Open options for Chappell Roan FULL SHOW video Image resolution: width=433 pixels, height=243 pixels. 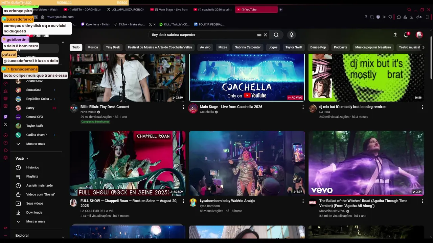click(x=184, y=201)
